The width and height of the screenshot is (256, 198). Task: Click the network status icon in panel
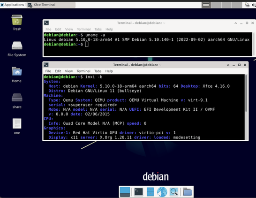[247, 5]
